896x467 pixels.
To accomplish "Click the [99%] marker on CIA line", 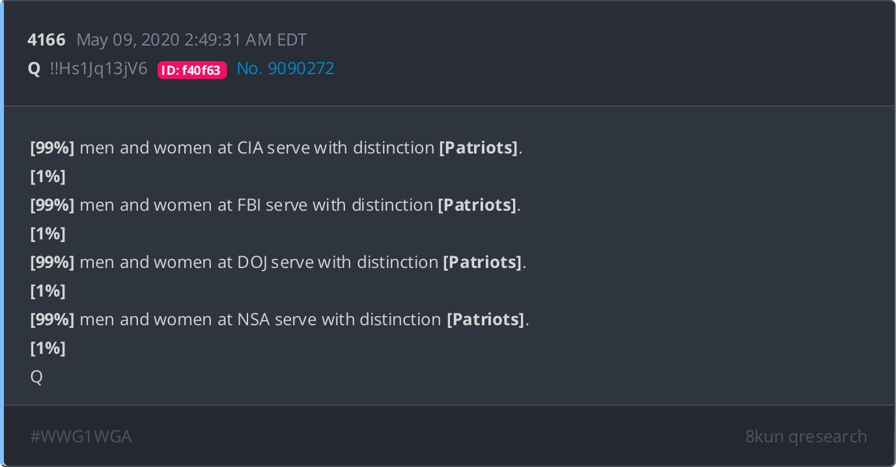I will (x=52, y=148).
